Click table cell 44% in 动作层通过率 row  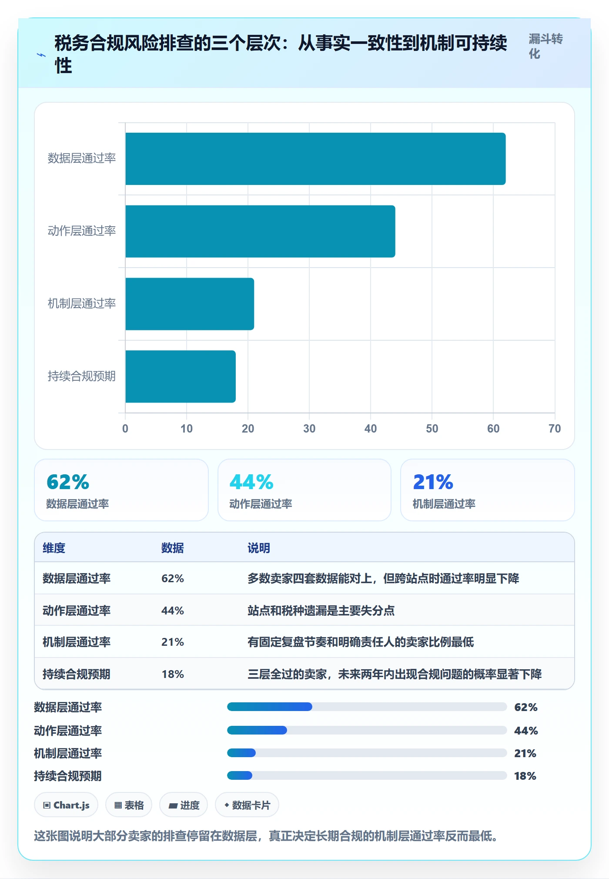coord(173,611)
